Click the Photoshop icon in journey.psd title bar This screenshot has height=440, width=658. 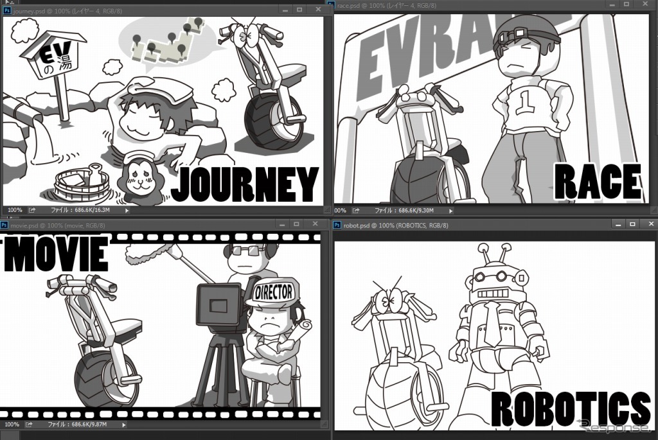coord(8,10)
